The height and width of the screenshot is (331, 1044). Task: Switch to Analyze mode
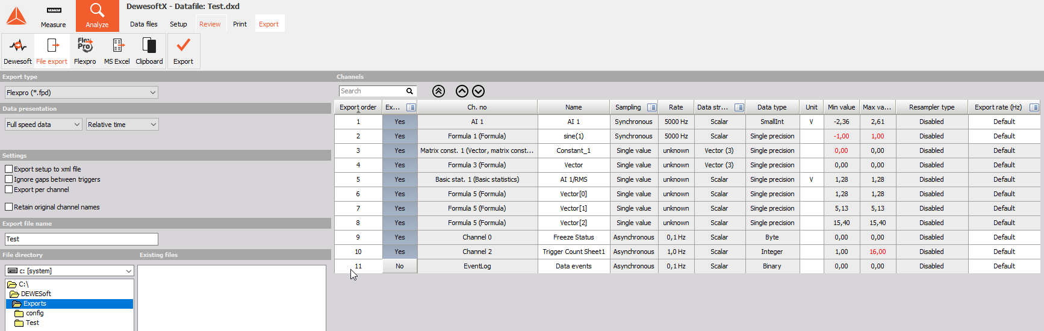point(97,16)
